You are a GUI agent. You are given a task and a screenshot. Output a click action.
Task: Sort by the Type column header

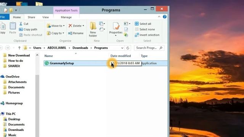(x=144, y=56)
